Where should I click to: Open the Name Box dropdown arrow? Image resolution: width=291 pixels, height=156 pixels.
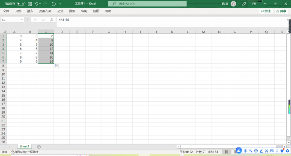tap(22, 20)
